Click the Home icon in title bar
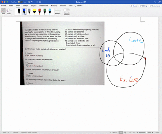The image size is (162, 134). pos(25,2)
